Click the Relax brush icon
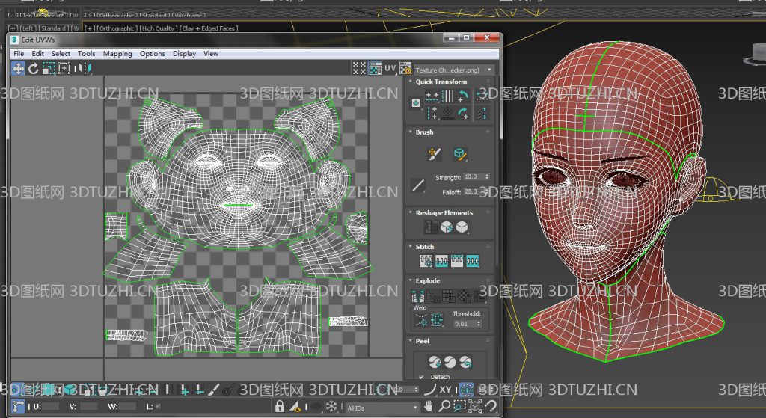The image size is (766, 418). (x=460, y=154)
